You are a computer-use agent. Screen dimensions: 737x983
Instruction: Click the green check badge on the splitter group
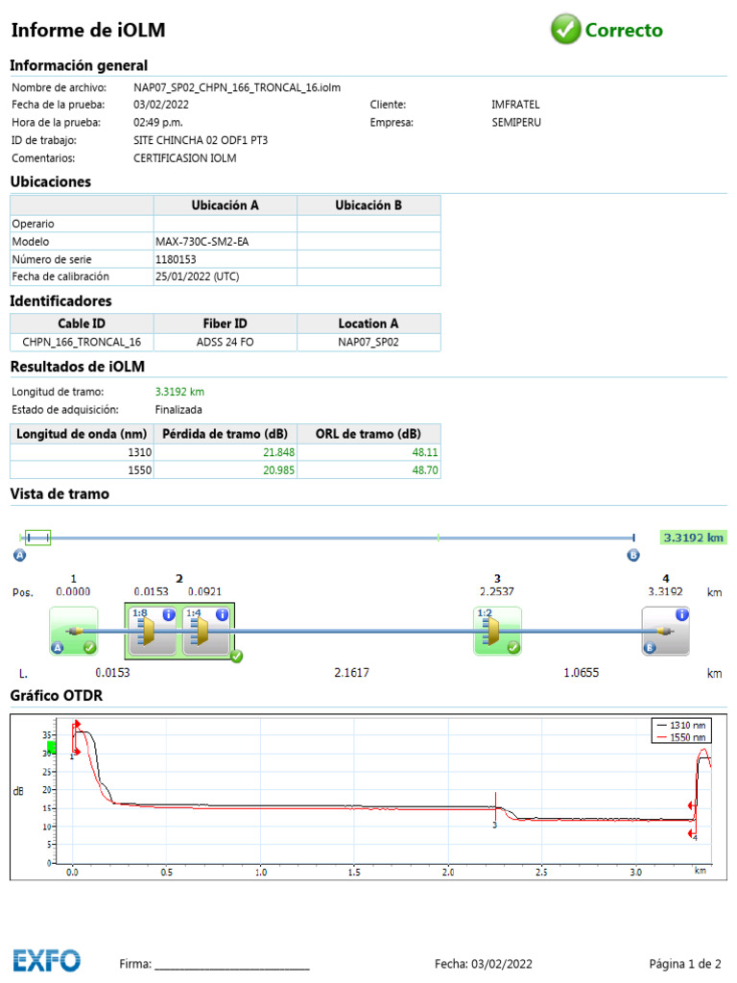[236, 657]
